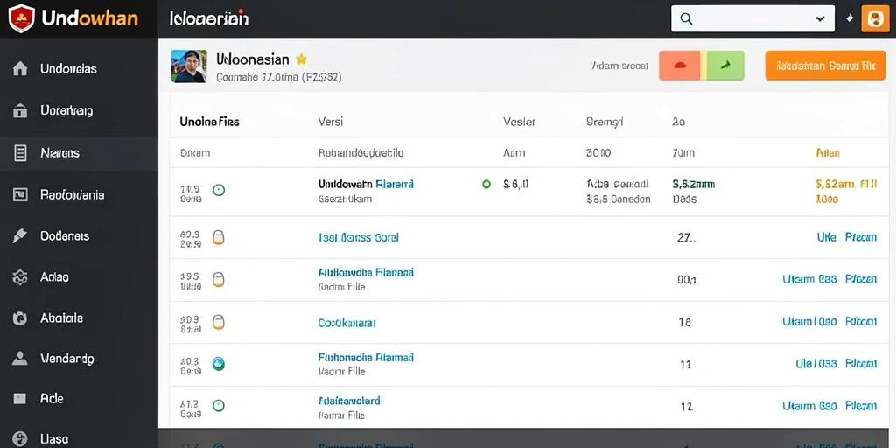Click the magnifier icon in search box

[686, 19]
